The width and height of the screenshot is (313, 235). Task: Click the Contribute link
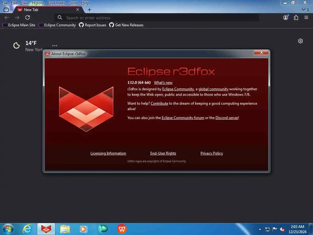[x=159, y=103]
